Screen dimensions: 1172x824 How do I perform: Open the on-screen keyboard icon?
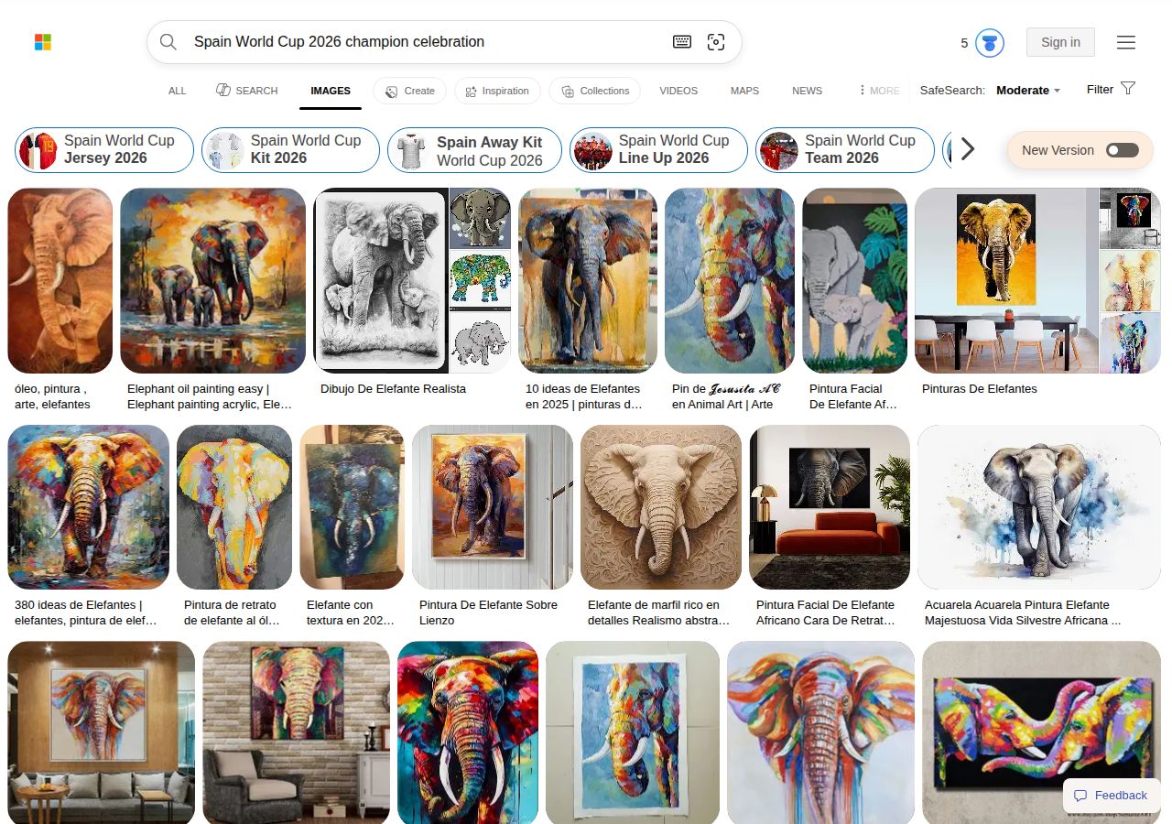click(x=682, y=42)
